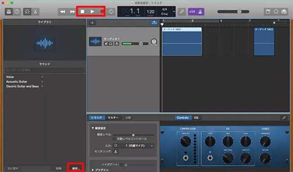The height and width of the screenshot is (172, 293).
Task: Select the オーディオ 1#02 audio region
Action: 264,41
